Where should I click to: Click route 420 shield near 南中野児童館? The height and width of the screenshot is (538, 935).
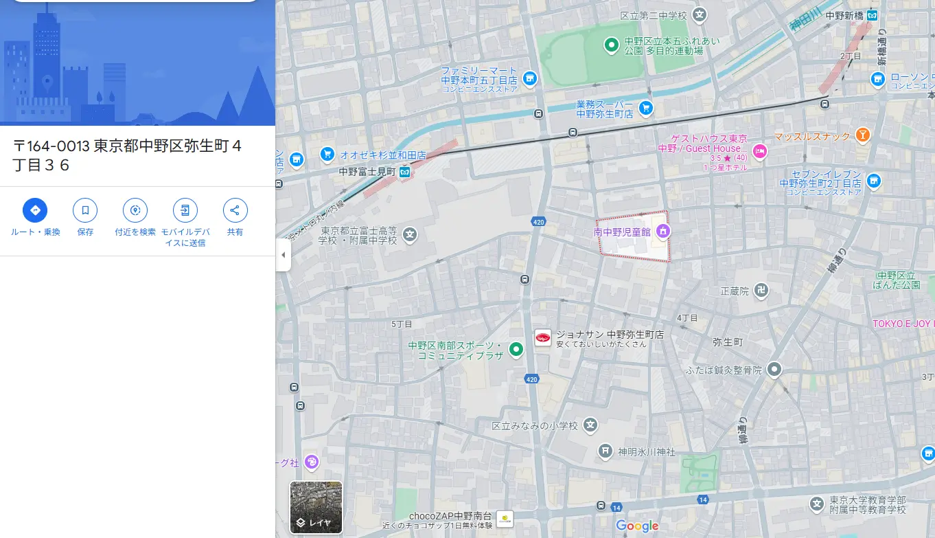pos(538,221)
